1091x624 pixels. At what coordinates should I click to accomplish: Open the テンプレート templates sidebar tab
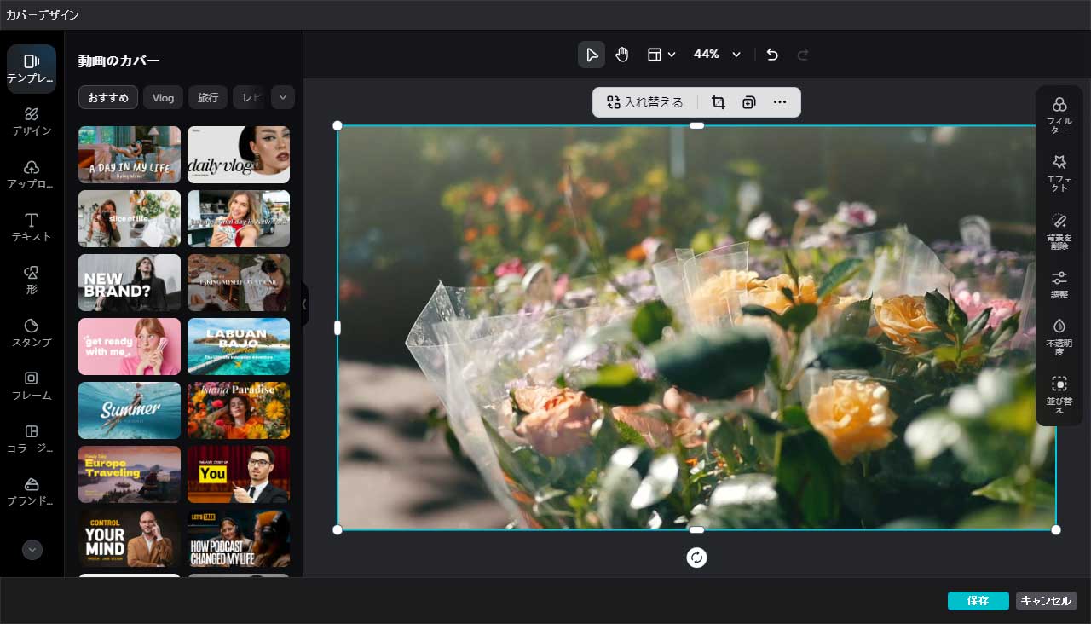[x=32, y=69]
